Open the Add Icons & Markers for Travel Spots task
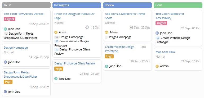Screen dimensions: 204x98 click(x=125, y=16)
